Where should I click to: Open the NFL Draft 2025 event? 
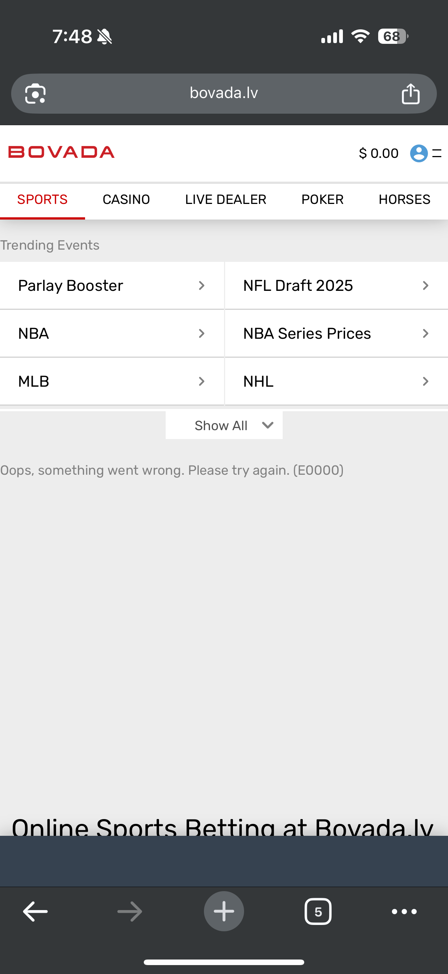(336, 285)
